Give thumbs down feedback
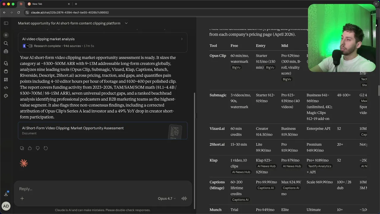380x214 pixels. pos(38,148)
